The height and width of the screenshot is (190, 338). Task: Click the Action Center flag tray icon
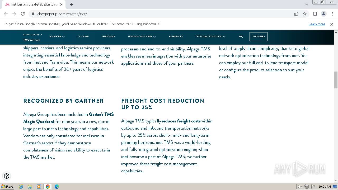[x=313, y=187]
